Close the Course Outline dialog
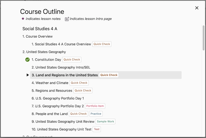Image resolution: width=206 pixels, height=138 pixels. click(x=197, y=8)
